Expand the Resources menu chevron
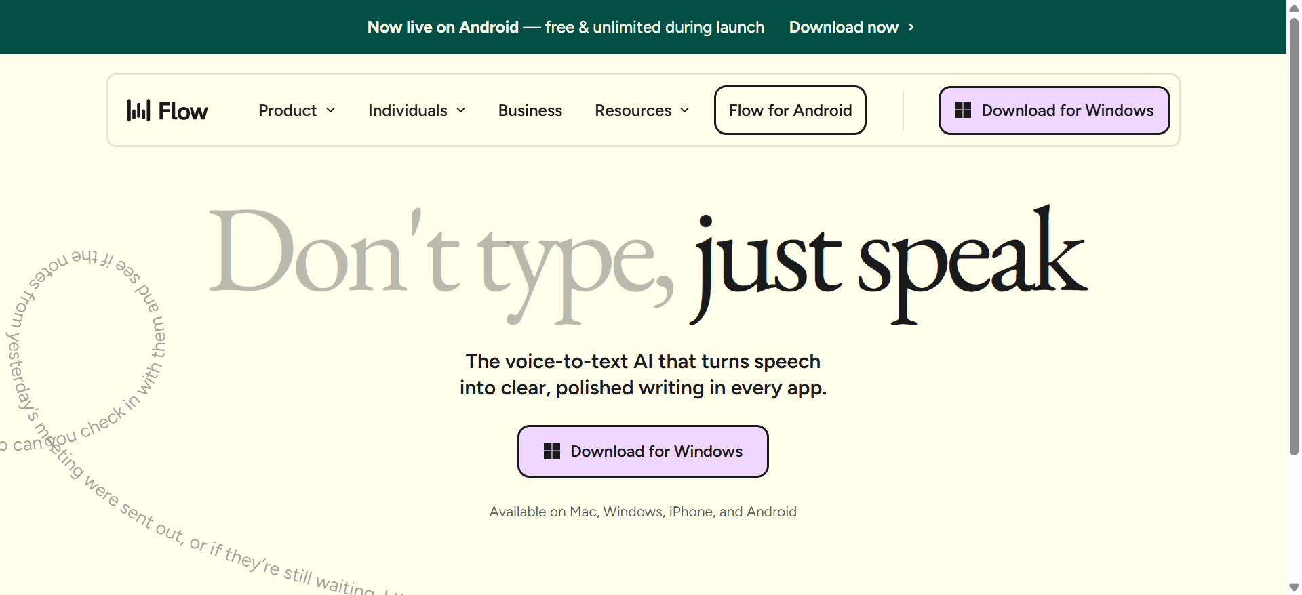This screenshot has width=1302, height=595. [685, 110]
